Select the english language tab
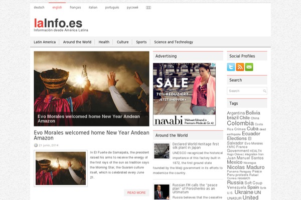This screenshot has width=301, height=200. click(x=57, y=7)
